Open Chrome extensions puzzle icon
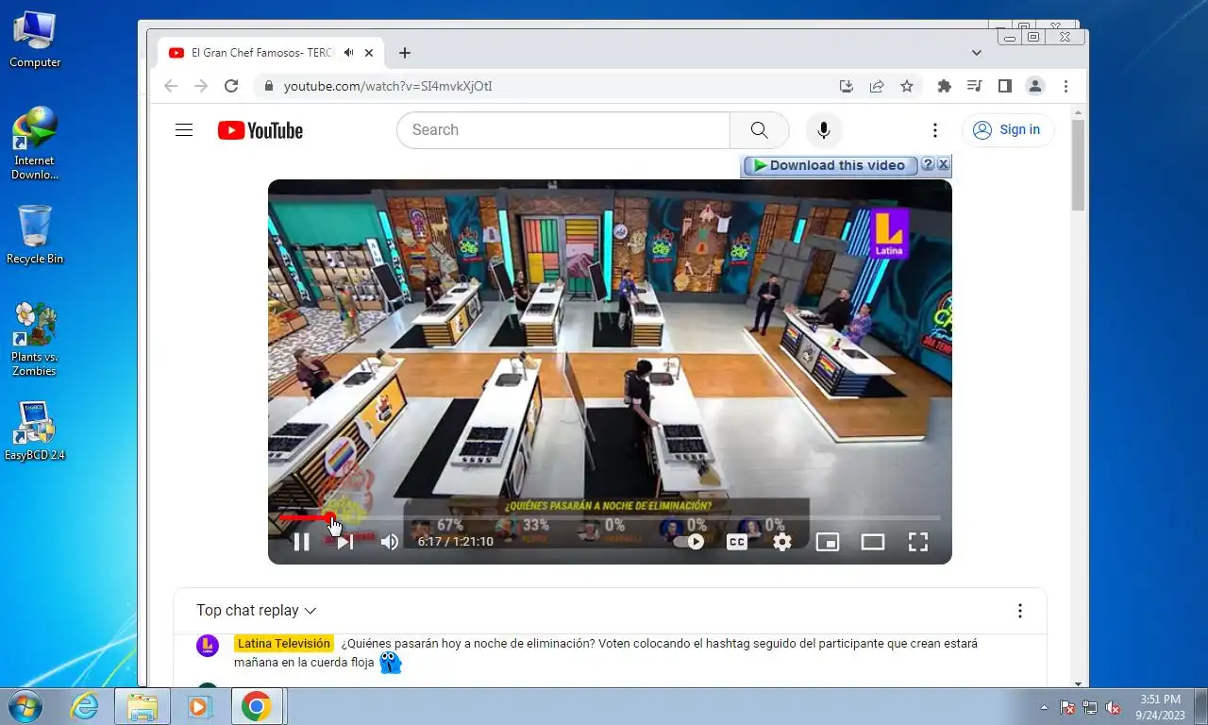Image resolution: width=1208 pixels, height=725 pixels. coord(945,86)
